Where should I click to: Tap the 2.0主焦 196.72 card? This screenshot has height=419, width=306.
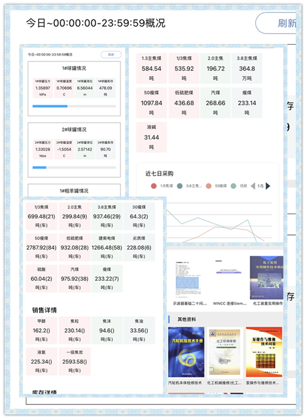coord(215,69)
